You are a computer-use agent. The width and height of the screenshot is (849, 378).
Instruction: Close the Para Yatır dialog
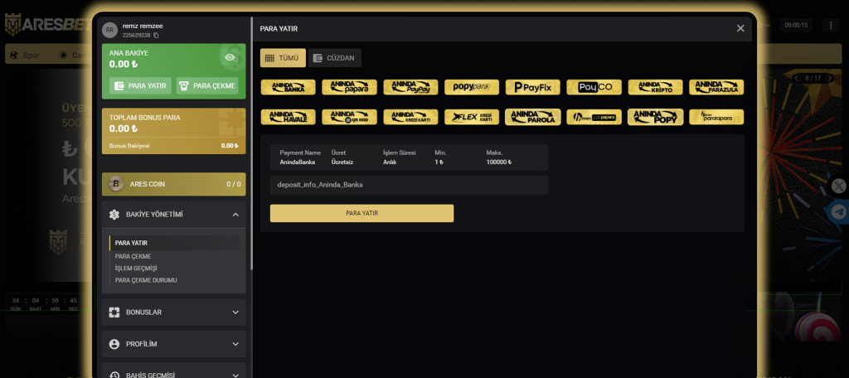click(740, 29)
